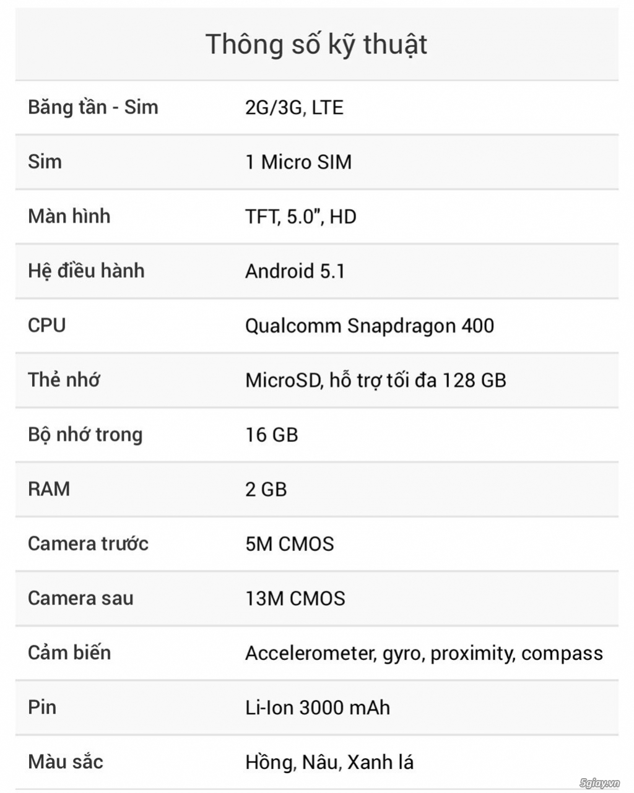Select TFT, 5.0", HD text

(x=301, y=217)
